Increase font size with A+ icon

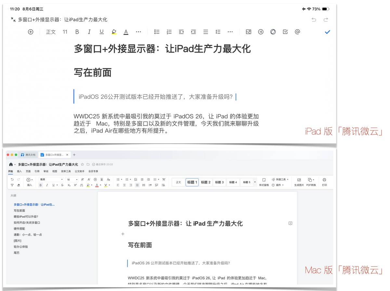click(83, 180)
